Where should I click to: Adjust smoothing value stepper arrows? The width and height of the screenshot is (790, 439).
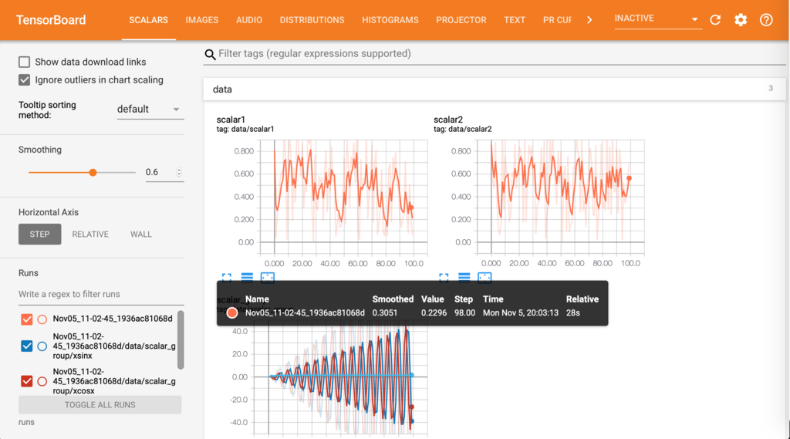coord(179,172)
